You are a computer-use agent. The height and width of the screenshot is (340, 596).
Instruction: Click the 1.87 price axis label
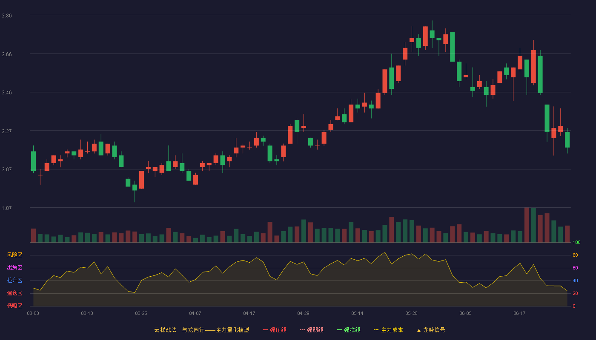point(7,208)
